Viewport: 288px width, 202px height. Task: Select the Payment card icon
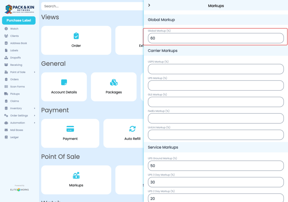(70, 129)
